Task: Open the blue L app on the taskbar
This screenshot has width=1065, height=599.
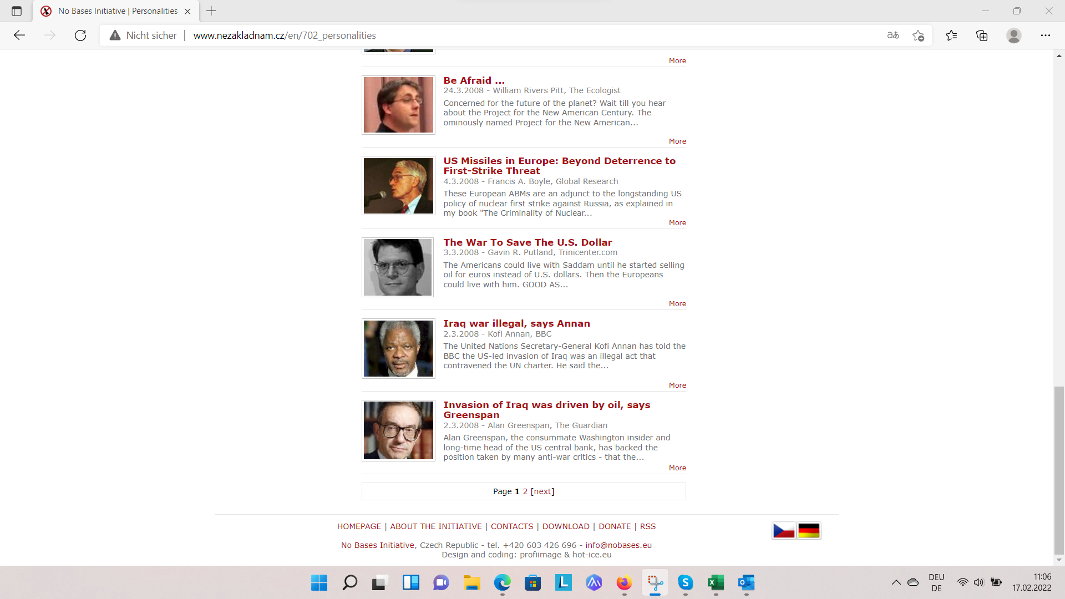Action: tap(563, 582)
